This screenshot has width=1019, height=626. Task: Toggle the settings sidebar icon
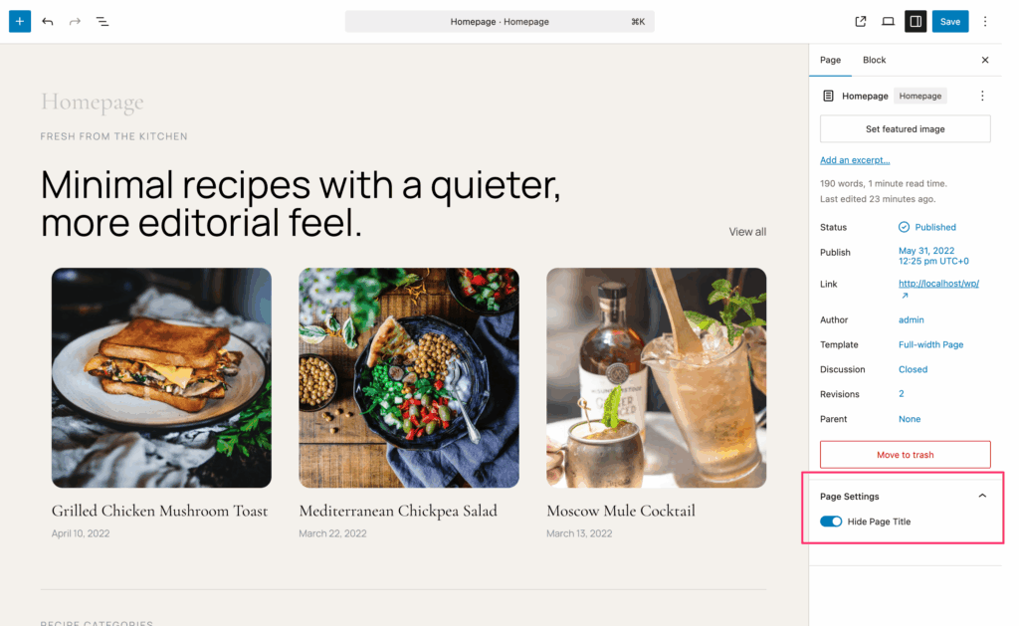tap(916, 21)
